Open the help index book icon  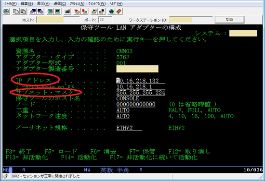pyautogui.click(x=119, y=12)
